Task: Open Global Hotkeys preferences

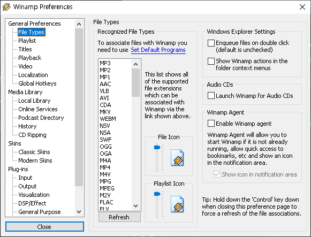Action: pos(37,83)
